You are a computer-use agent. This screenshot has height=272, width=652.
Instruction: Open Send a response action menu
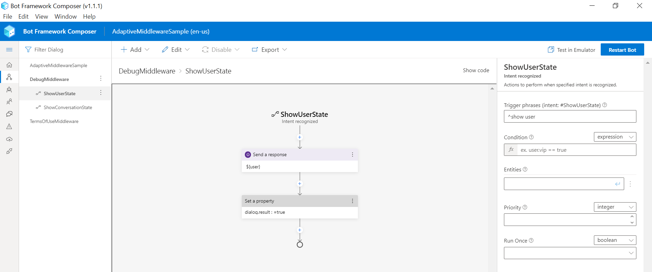coord(352,154)
